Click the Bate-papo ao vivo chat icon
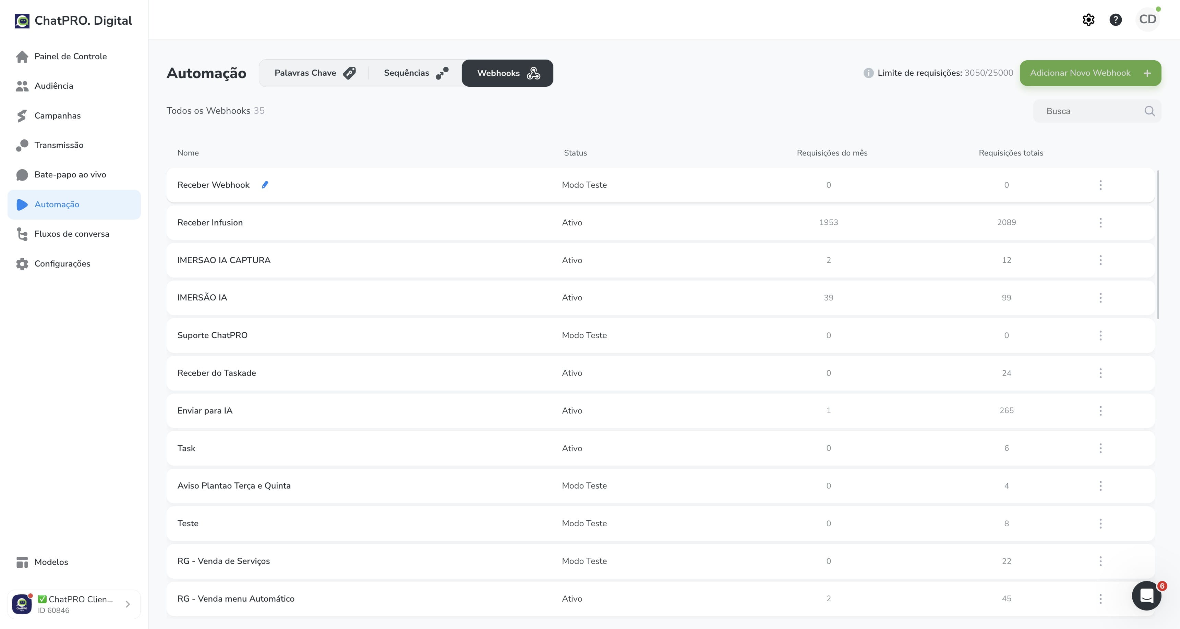Viewport: 1180px width, 629px height. (x=22, y=175)
